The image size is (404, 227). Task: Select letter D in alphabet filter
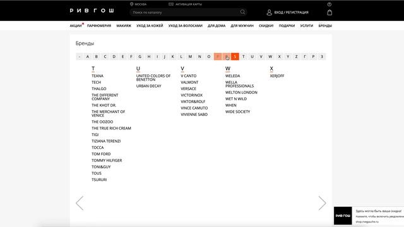114,57
